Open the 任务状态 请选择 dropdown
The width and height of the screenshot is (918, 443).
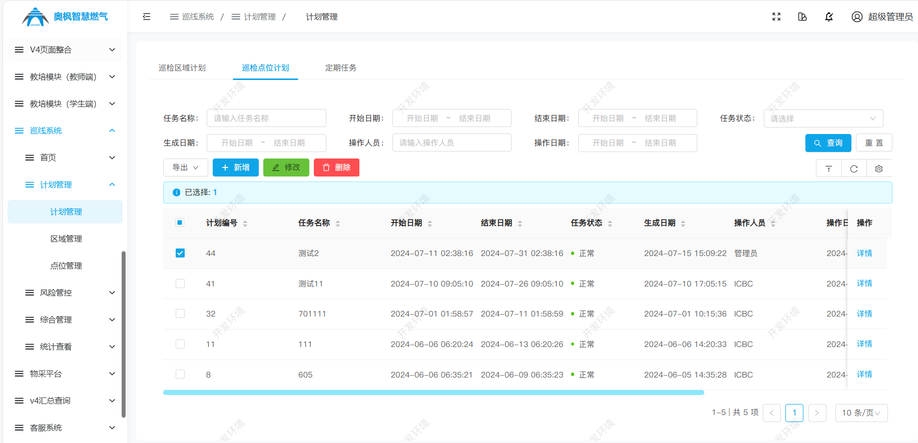pos(823,118)
